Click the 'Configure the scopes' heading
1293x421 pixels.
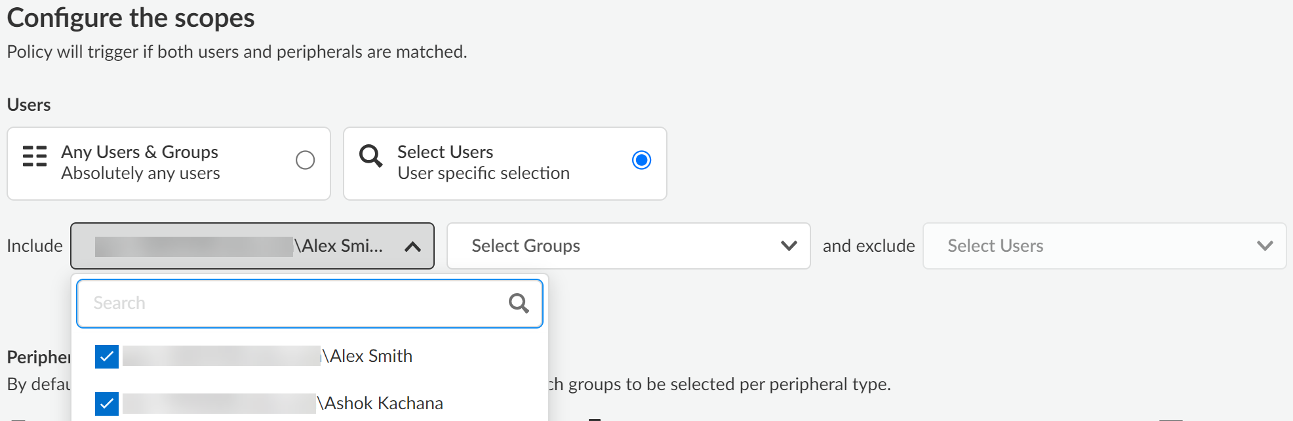[131, 18]
